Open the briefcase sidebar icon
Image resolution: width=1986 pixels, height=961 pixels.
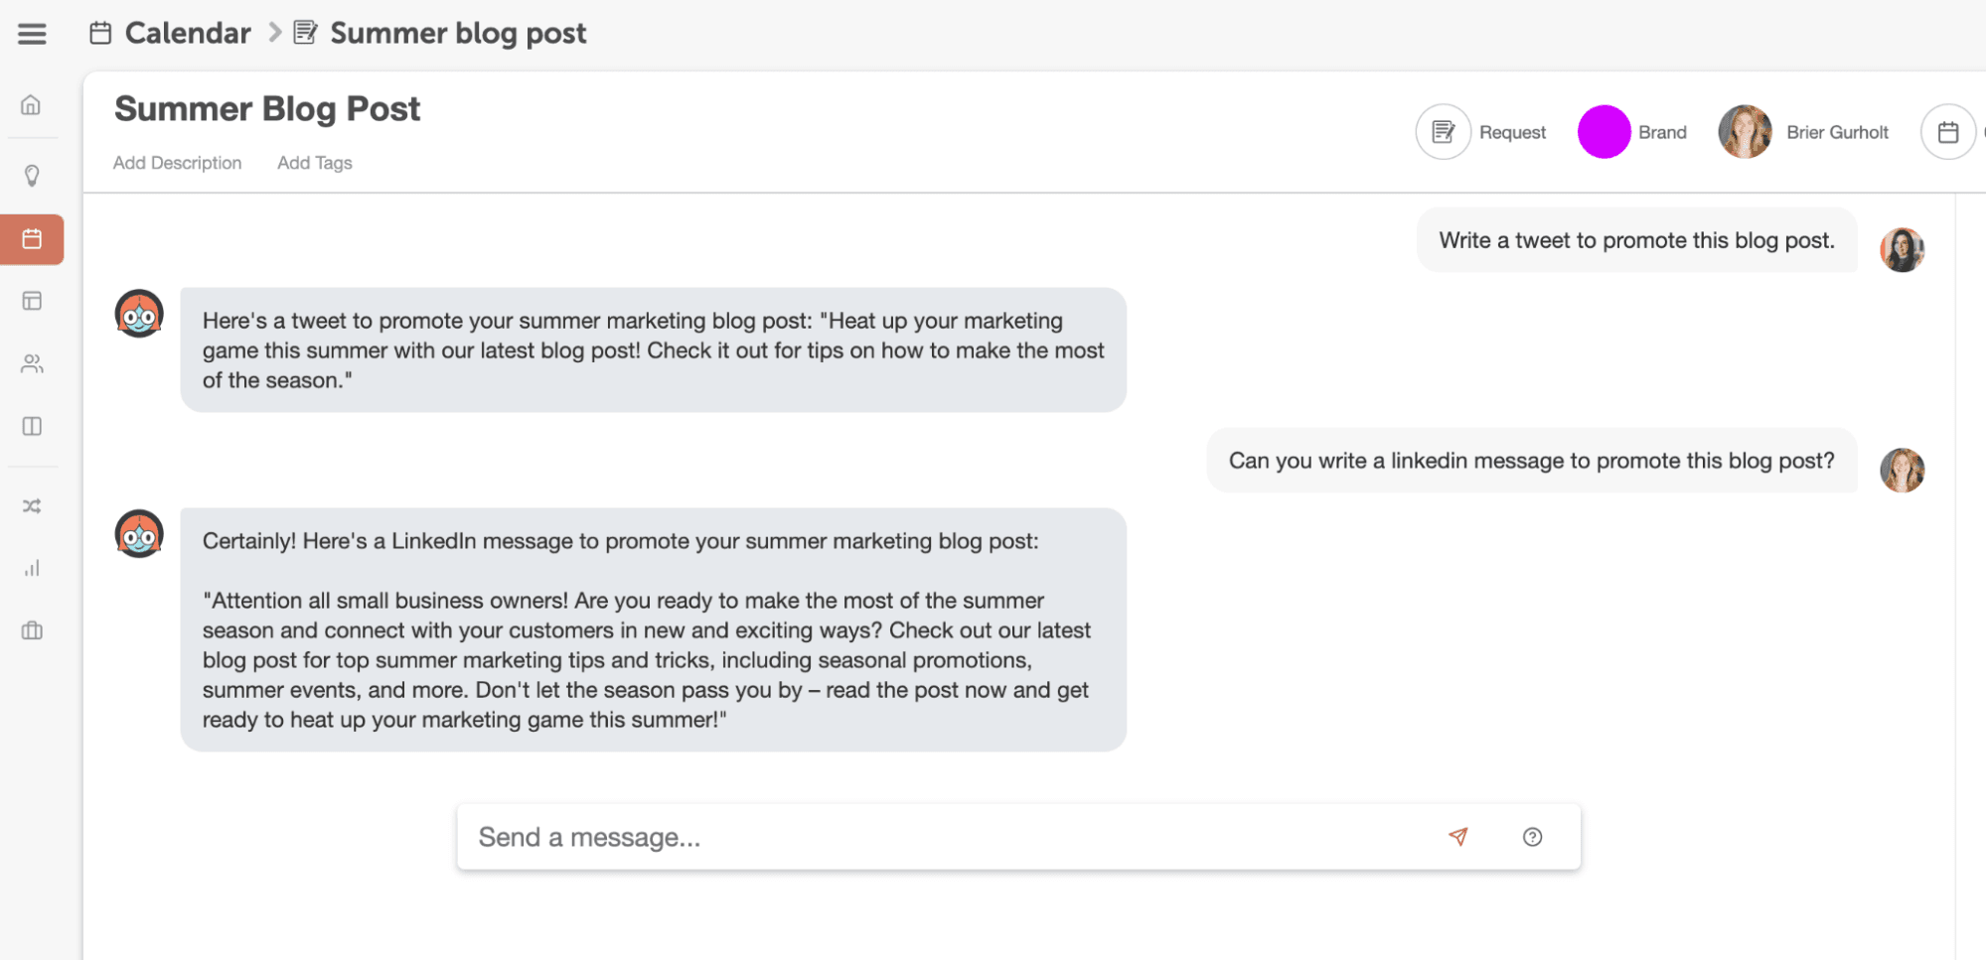coord(32,630)
